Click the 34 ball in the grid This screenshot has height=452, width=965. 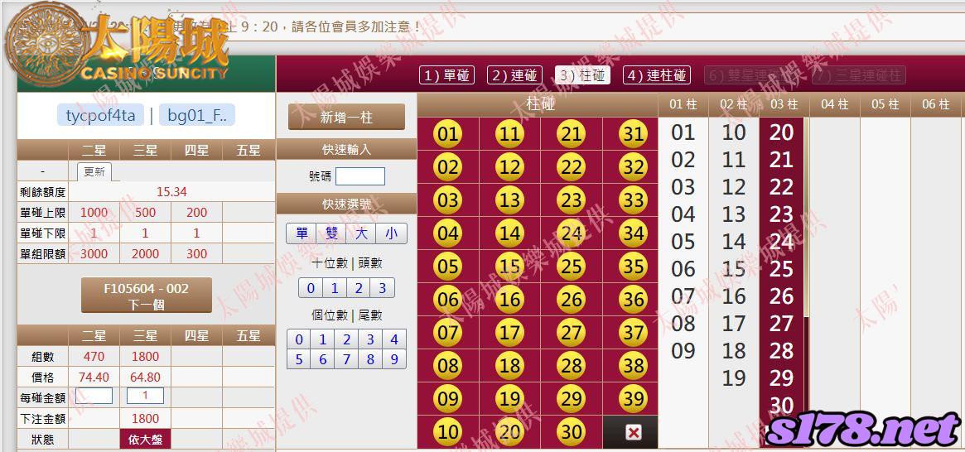(x=633, y=233)
